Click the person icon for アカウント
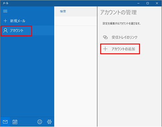162x127 pixels. pos(5,31)
